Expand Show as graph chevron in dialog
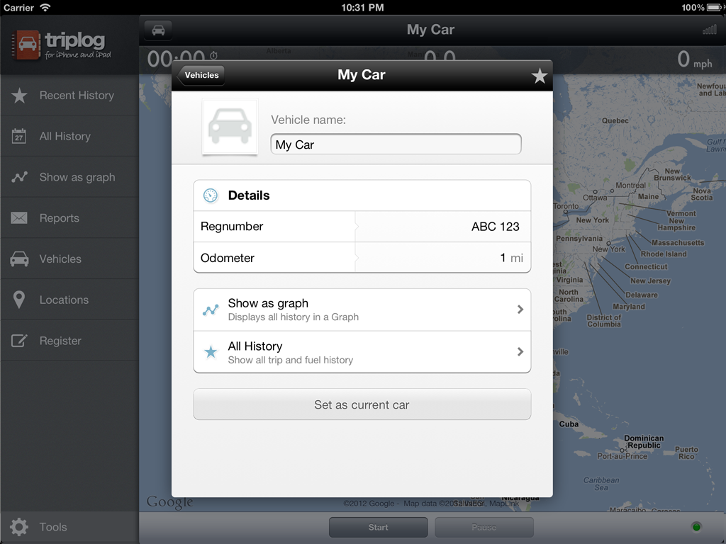 tap(520, 310)
